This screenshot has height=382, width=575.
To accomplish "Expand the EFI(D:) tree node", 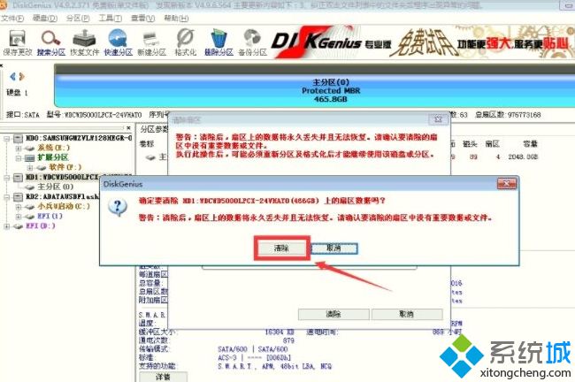I will (x=6, y=226).
